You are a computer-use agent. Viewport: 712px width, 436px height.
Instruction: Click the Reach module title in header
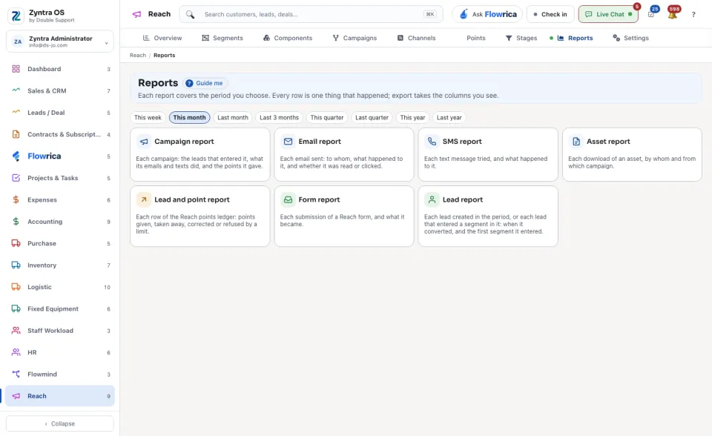159,14
